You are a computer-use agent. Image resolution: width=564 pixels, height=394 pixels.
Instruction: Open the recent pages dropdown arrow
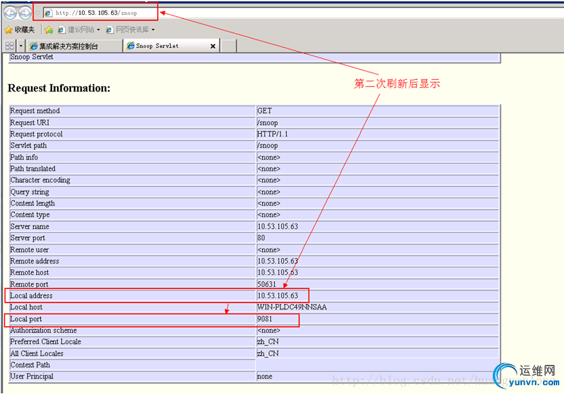click(x=37, y=14)
